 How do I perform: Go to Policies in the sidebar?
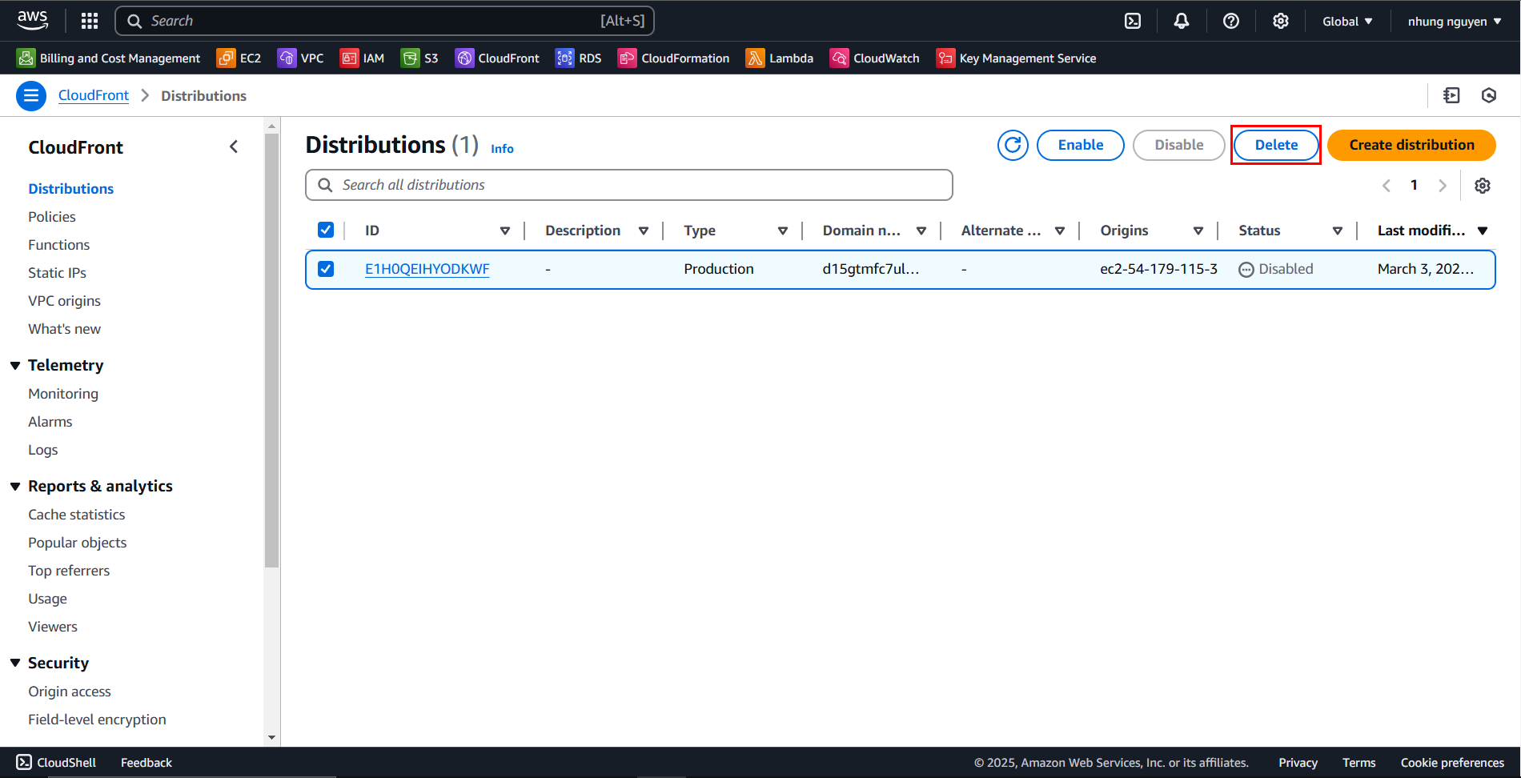(52, 217)
